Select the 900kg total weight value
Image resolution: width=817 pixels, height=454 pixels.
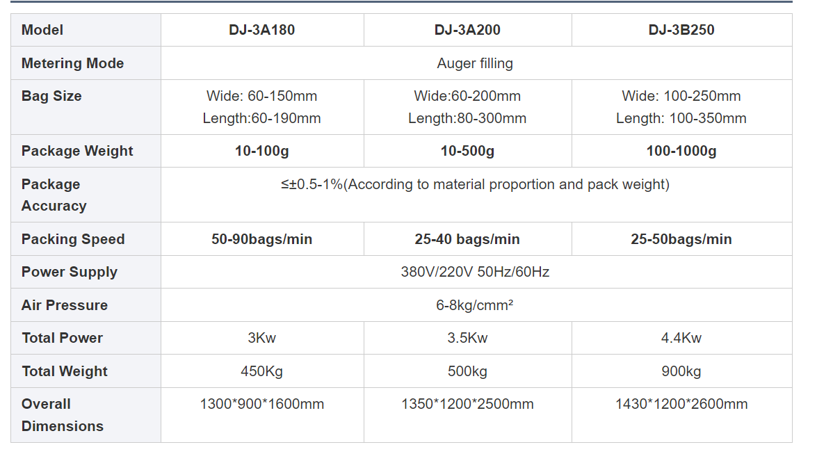(681, 371)
